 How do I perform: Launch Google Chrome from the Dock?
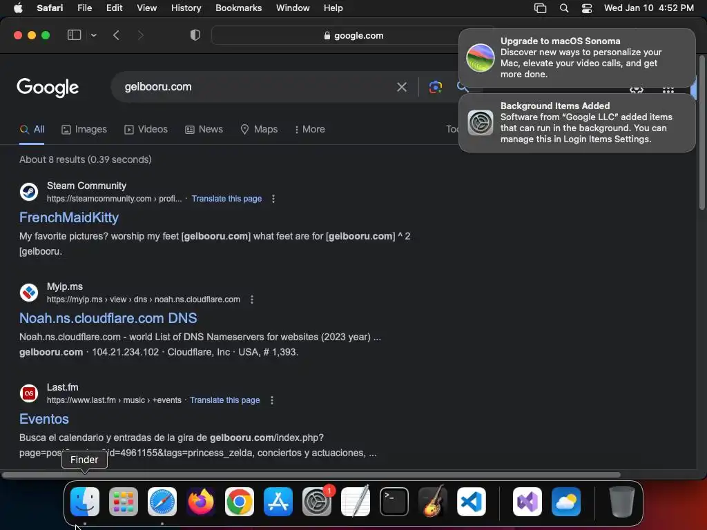point(240,501)
